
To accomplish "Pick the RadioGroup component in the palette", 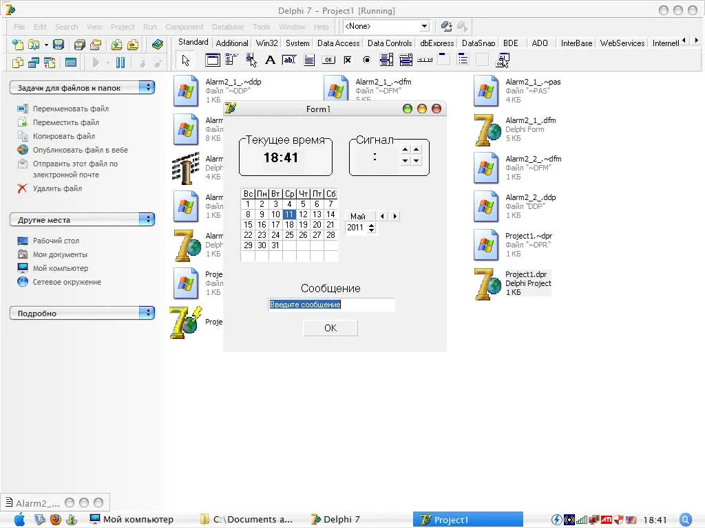I will point(463,60).
